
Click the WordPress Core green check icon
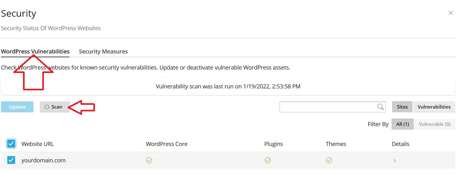click(149, 160)
